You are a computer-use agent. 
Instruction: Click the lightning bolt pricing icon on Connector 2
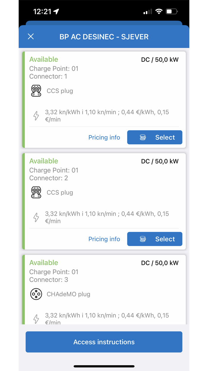click(36, 217)
